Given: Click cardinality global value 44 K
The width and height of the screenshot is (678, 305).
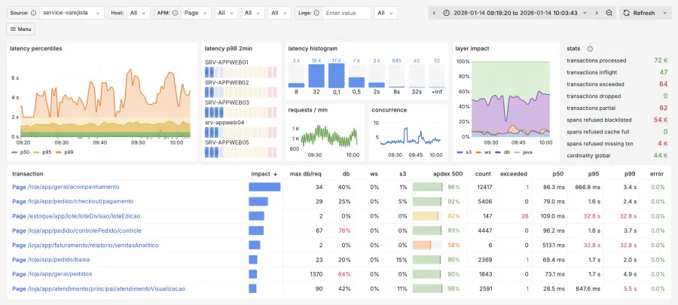Looking at the screenshot, I should coord(661,155).
